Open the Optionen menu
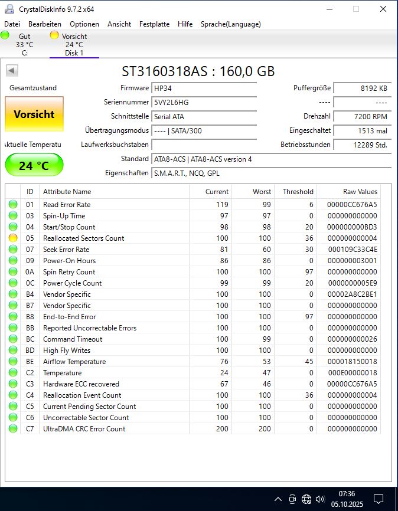The height and width of the screenshot is (511, 398). tap(84, 24)
